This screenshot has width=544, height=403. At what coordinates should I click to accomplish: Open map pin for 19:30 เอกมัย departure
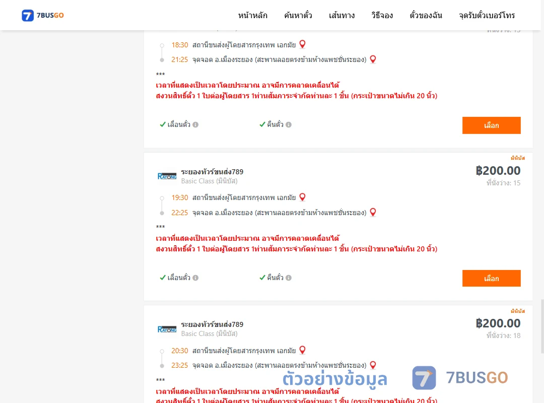303,197
